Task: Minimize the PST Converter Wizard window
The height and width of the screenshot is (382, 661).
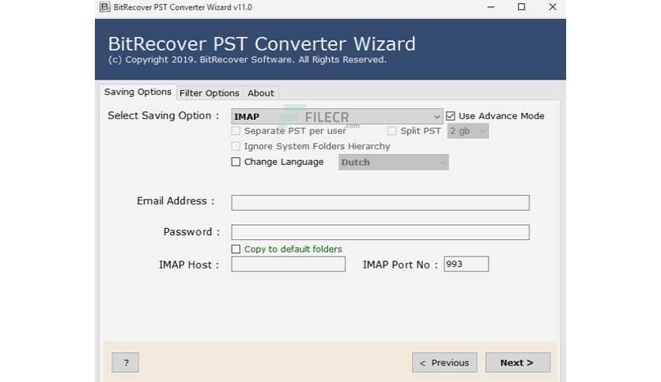Action: 491,7
